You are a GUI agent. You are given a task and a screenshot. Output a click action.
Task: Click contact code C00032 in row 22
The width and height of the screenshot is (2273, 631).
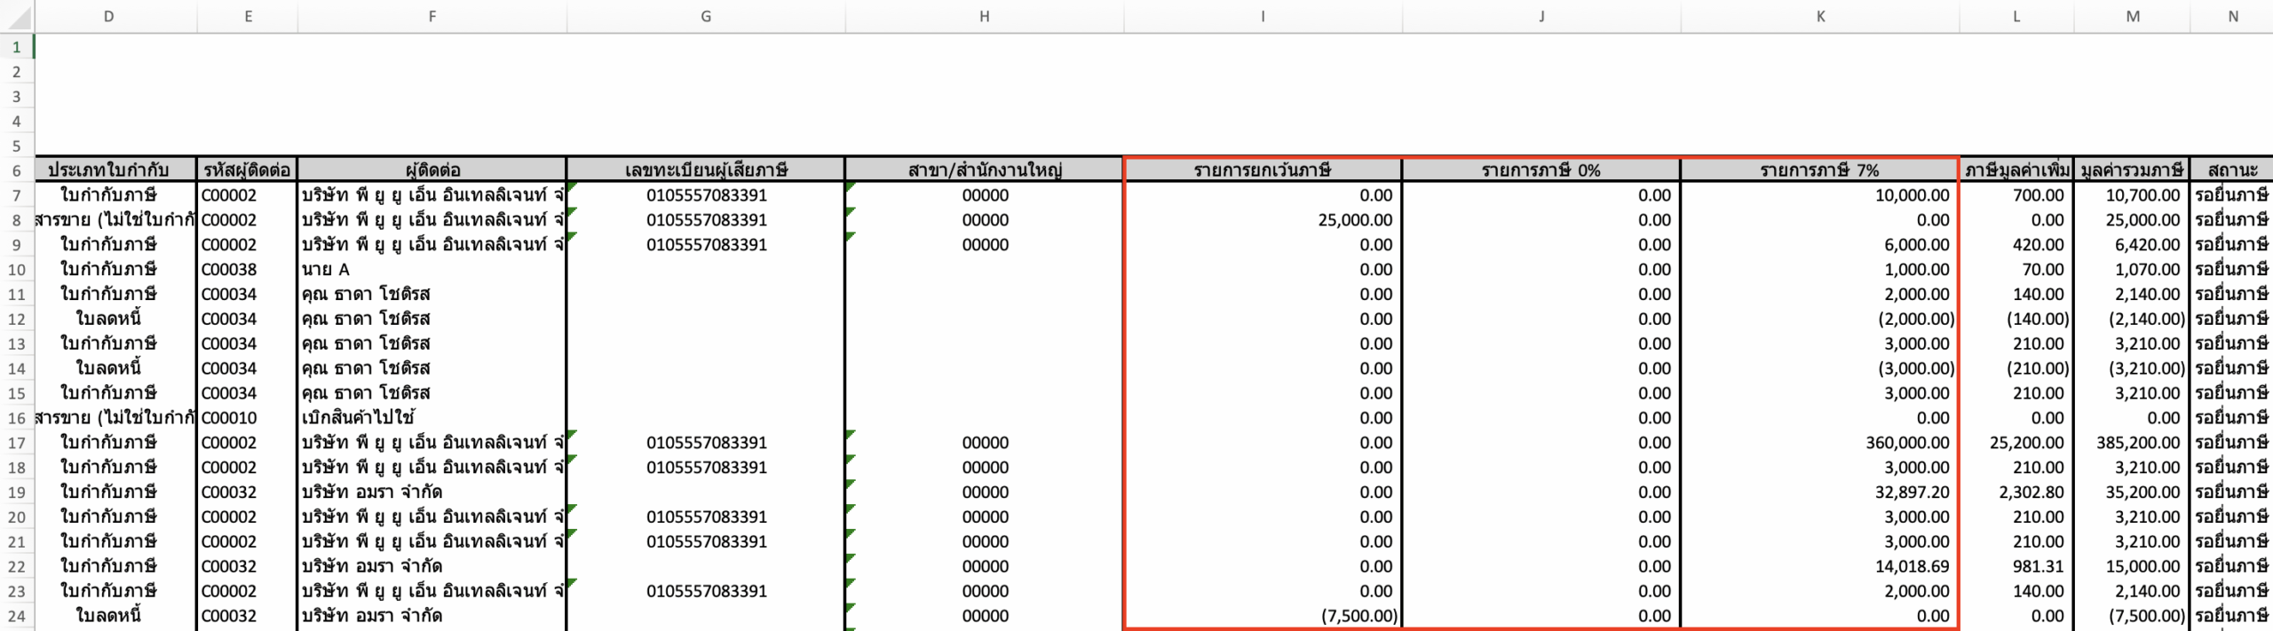click(247, 566)
